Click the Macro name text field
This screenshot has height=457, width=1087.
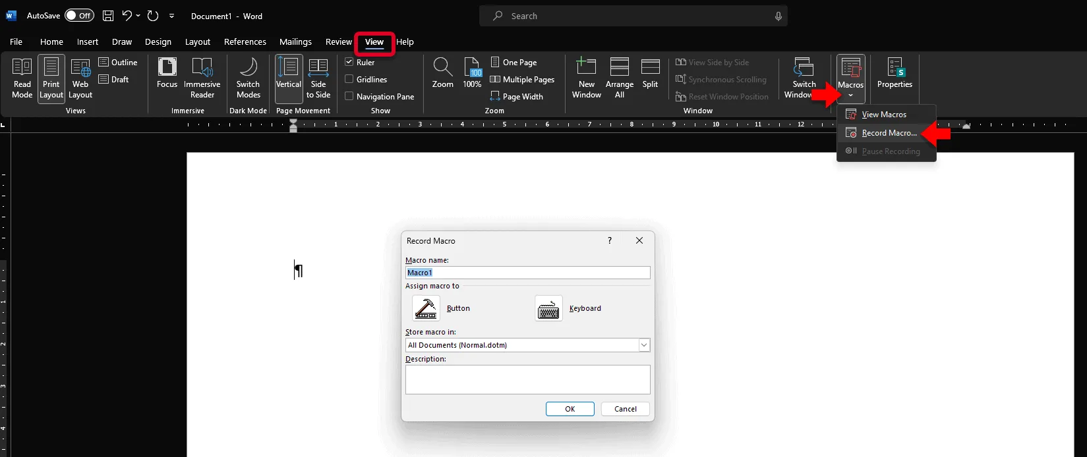click(x=528, y=273)
